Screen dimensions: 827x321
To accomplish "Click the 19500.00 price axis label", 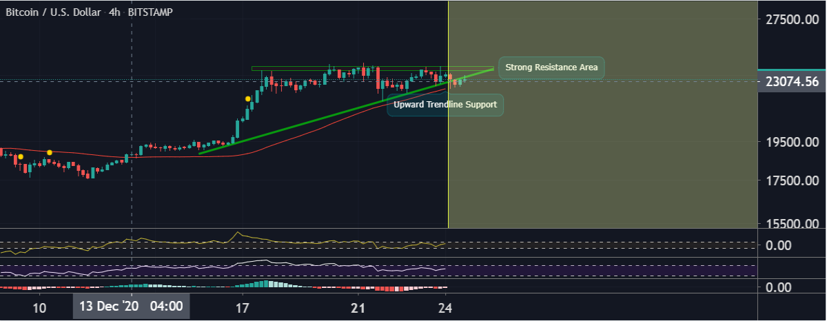I will [794, 143].
